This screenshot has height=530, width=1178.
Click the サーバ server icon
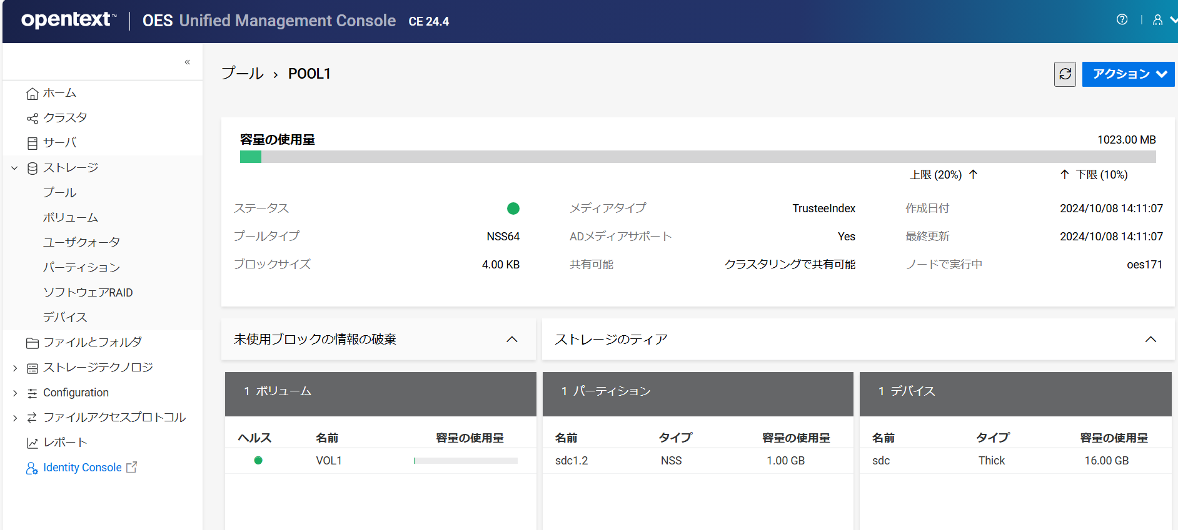pos(33,144)
